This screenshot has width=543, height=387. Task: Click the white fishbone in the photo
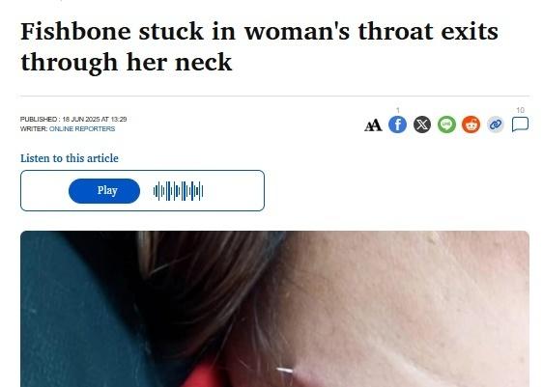(285, 371)
